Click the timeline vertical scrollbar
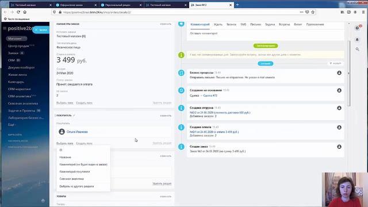Viewport: 368px width, 207px height. [x=349, y=73]
